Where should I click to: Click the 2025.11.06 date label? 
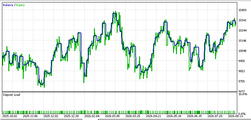[x=30, y=116]
